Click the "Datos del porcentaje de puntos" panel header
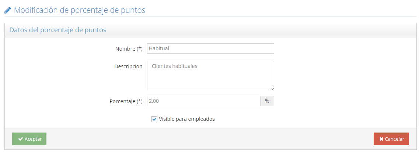 (x=58, y=30)
